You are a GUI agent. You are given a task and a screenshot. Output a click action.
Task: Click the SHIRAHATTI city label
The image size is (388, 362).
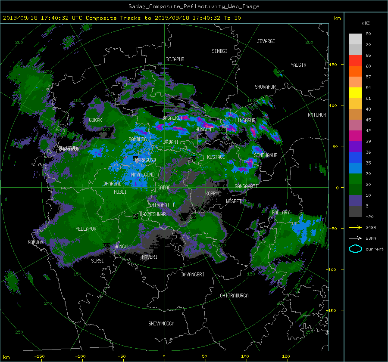click(x=162, y=205)
